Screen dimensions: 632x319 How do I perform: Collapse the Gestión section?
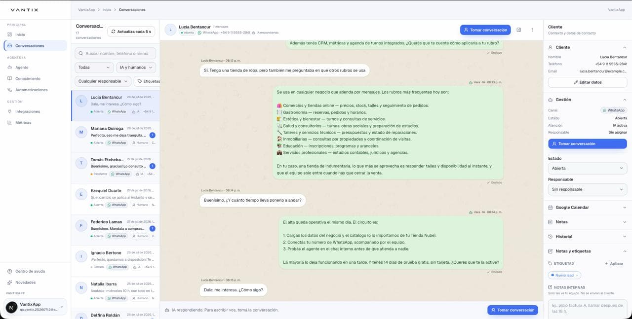588,100
